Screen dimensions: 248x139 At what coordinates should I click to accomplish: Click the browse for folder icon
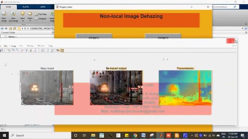tap(15, 29)
